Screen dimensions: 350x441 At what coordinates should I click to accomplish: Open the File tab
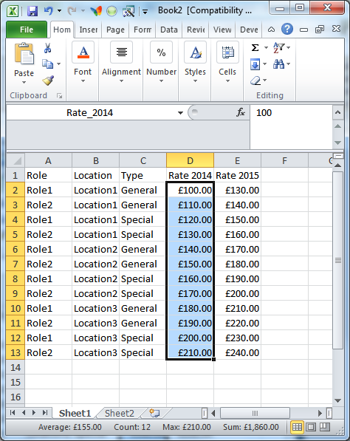[27, 30]
